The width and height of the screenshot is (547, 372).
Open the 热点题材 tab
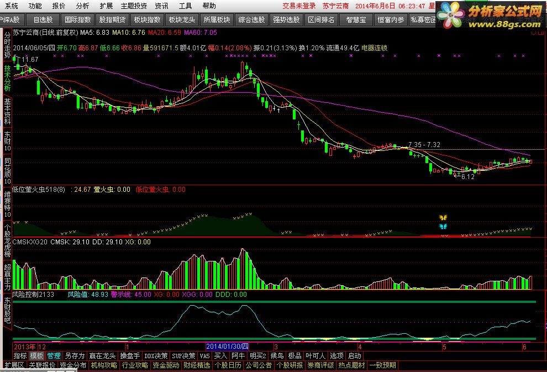(351, 365)
